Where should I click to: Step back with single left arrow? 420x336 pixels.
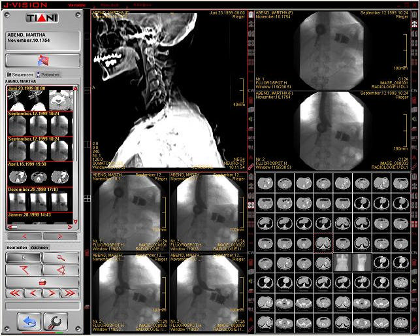33,293
